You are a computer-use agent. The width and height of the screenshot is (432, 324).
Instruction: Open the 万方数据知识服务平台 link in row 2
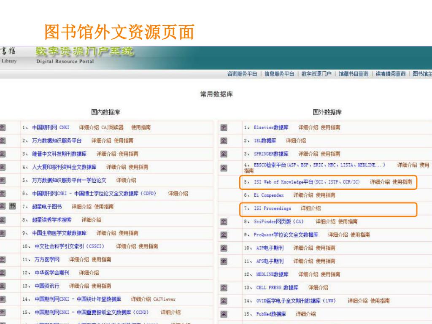(x=57, y=140)
